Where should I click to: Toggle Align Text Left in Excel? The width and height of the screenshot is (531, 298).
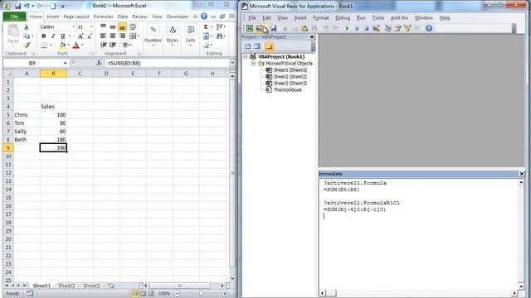103,36
